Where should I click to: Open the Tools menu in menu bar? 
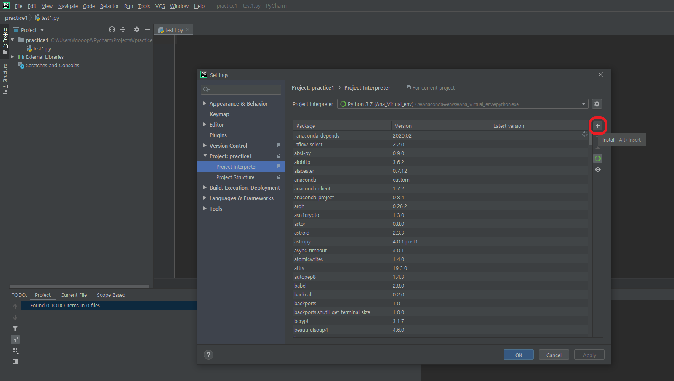tap(144, 6)
